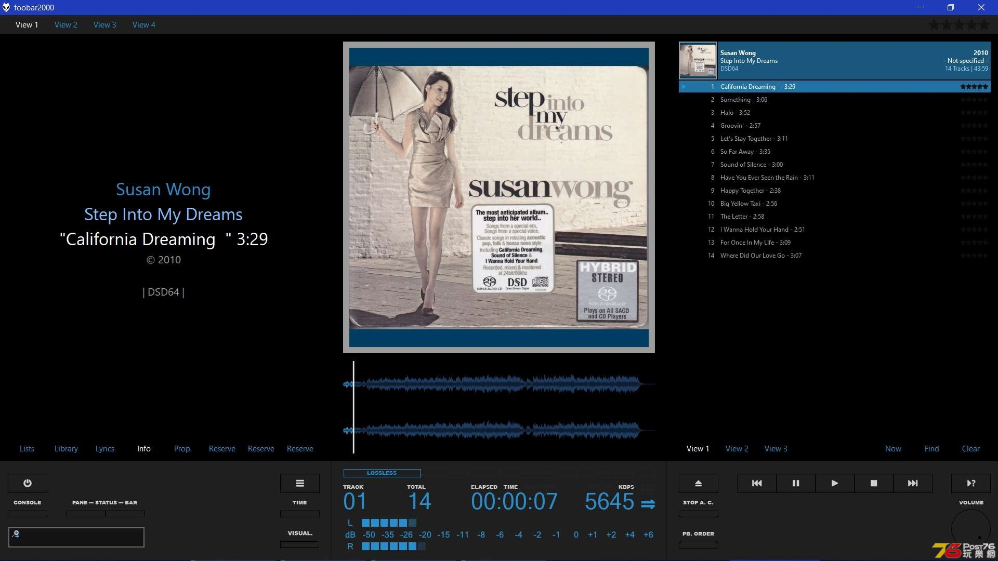Click the large album cover art
Viewport: 998px width, 561px height.
499,197
